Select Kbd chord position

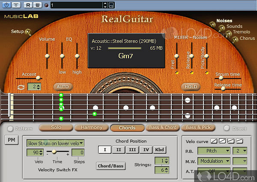pyautogui.click(x=159, y=149)
